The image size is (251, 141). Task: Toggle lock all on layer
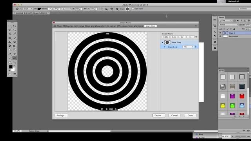(234, 29)
